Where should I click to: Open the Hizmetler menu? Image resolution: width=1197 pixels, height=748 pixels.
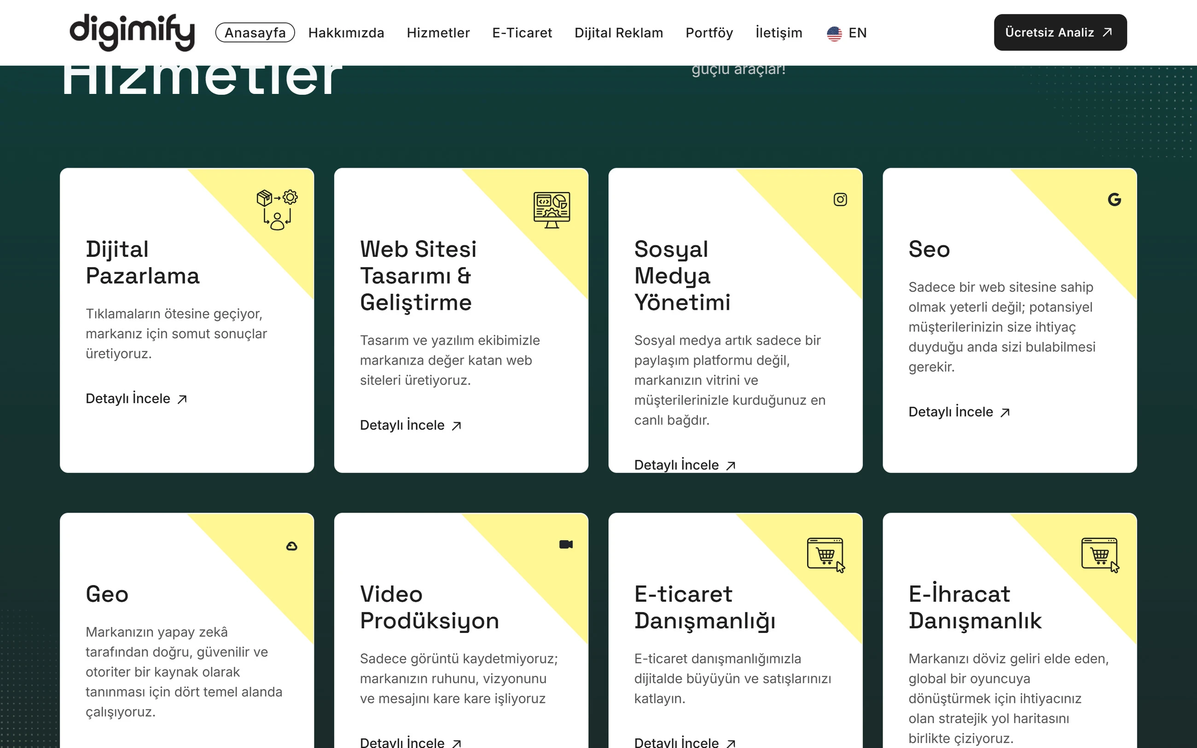(x=438, y=33)
